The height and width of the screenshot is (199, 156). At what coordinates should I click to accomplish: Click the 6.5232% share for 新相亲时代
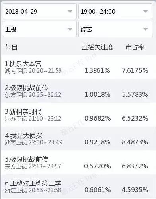(135, 118)
